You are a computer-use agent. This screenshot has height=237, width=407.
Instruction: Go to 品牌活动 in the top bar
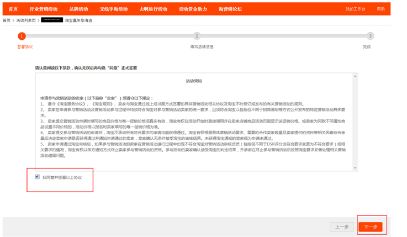(x=78, y=9)
